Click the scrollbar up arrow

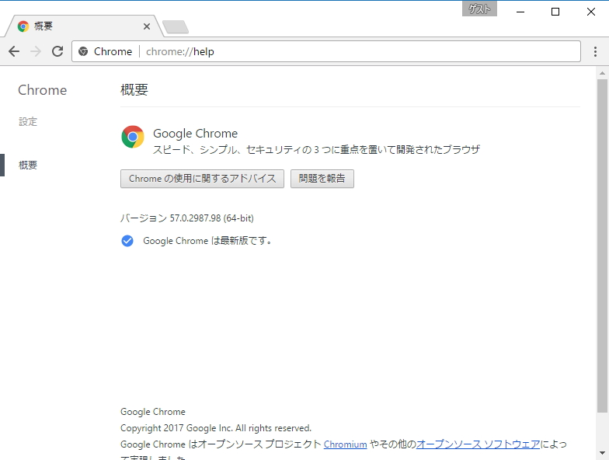click(x=602, y=73)
